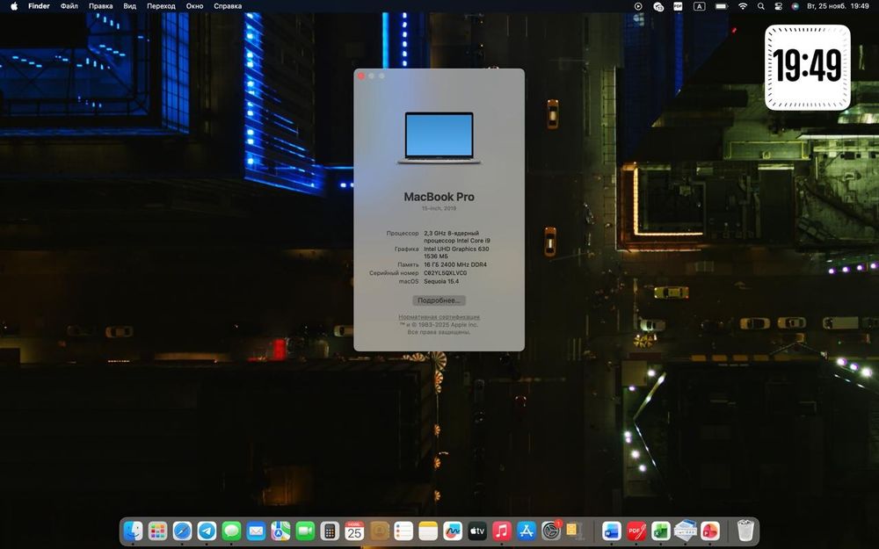The height and width of the screenshot is (549, 879).
Task: Click the 16 ГБ 2400 MHz DDR4 value
Action: coord(455,264)
